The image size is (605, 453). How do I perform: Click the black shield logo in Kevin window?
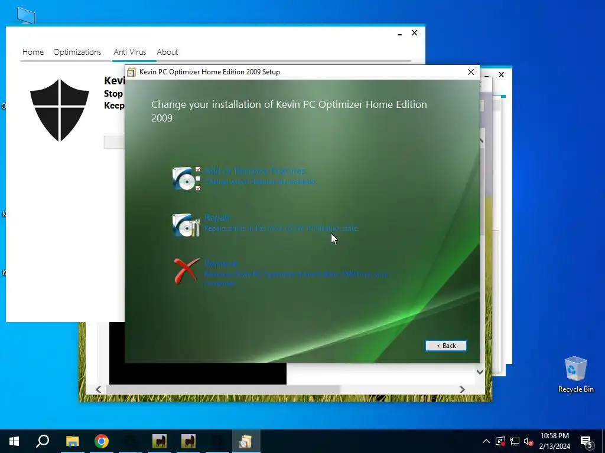click(60, 110)
